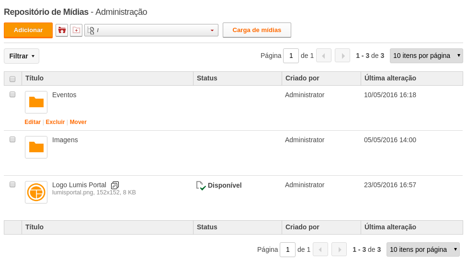
Task: Click bottom pagination next page arrow
Action: point(339,249)
